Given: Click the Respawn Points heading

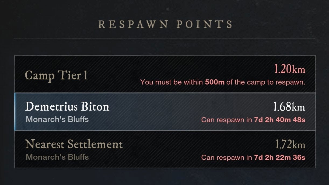Looking at the screenshot, I should point(165,25).
